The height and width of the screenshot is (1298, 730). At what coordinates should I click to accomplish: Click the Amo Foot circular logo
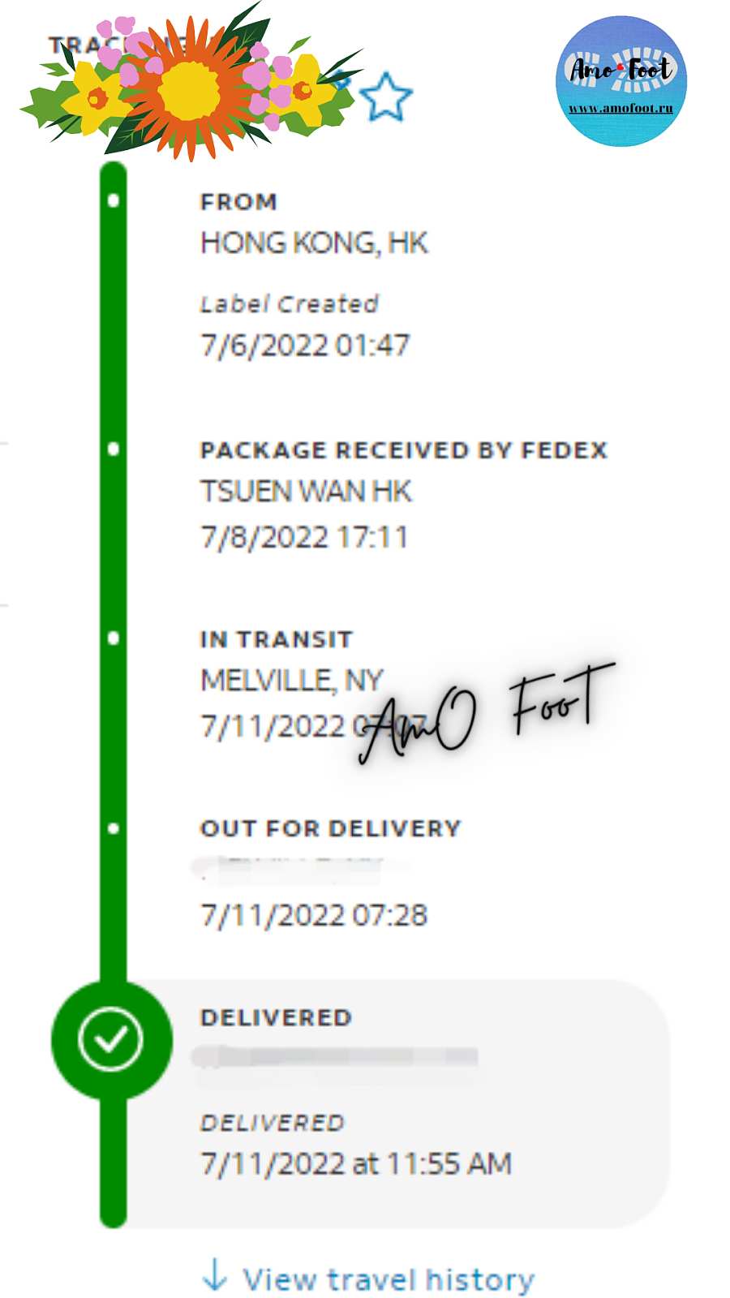click(x=621, y=81)
